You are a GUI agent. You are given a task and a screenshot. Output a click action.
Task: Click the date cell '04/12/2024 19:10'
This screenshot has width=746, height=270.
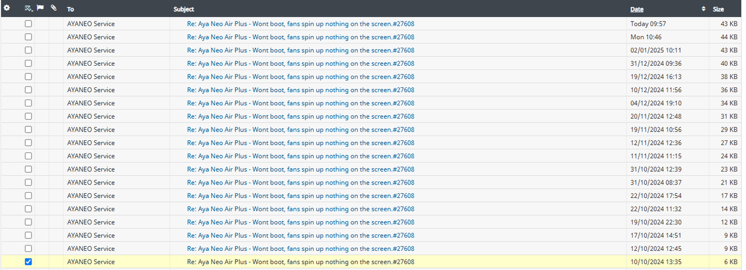(656, 103)
